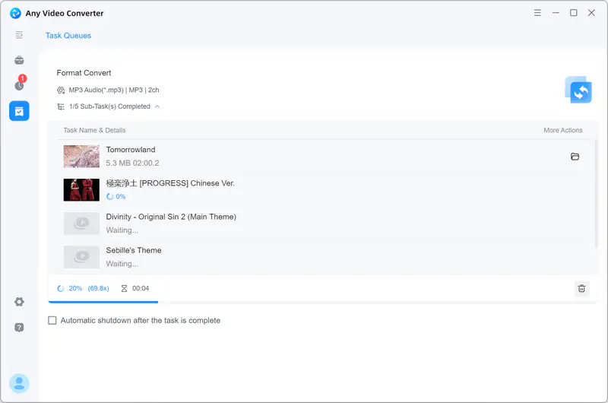Click the format settings gear beside MP3 Audio
Viewport: 608px width, 403px height.
click(x=61, y=90)
